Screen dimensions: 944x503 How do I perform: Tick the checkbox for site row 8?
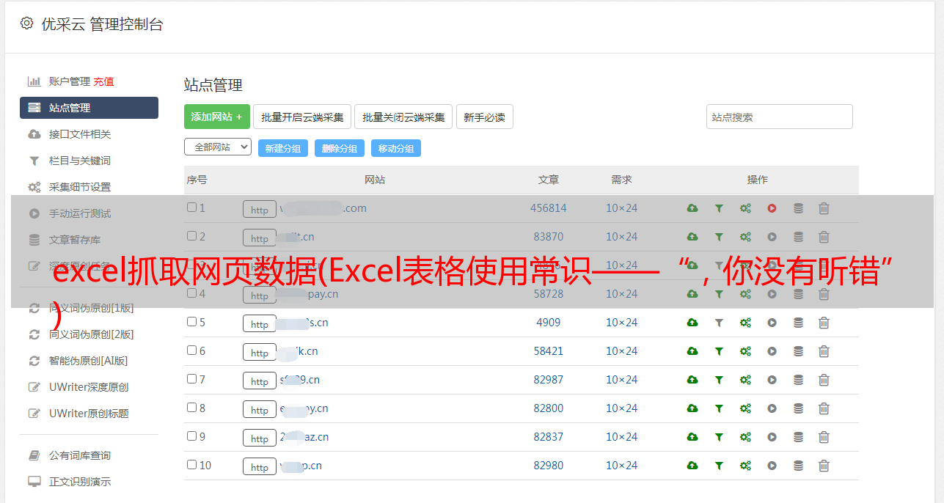pos(191,408)
